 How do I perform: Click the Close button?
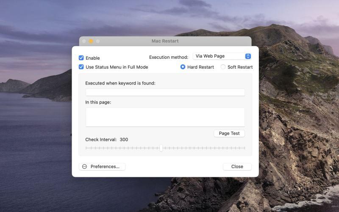237,167
